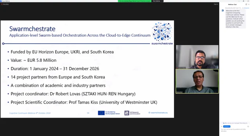Image resolution: width=250 pixels, height=136 pixels.
Task: Click the 'Webinar Chat' panel heading
Action: pyautogui.click(x=232, y=4)
